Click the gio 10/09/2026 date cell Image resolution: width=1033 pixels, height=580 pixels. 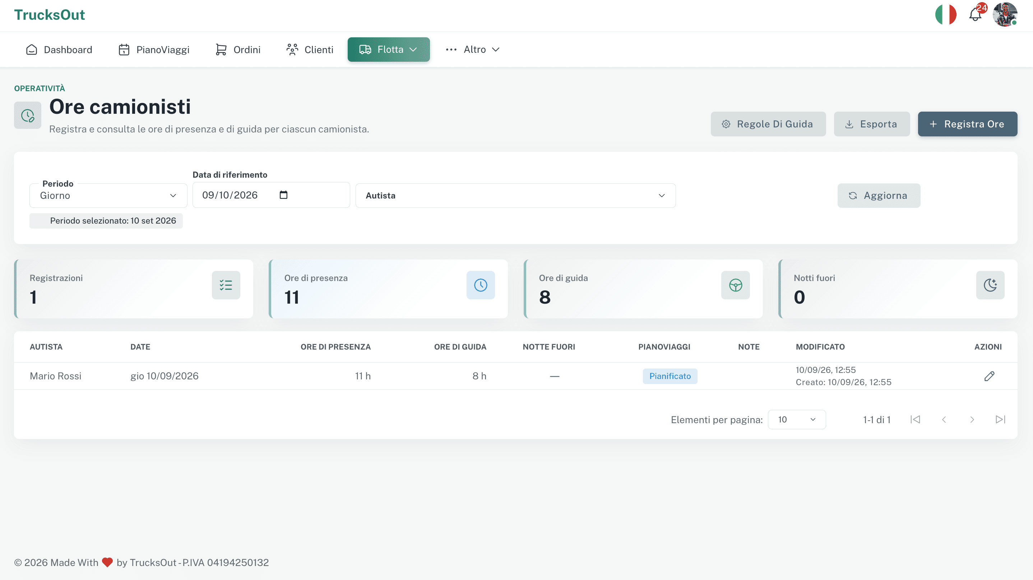(165, 376)
